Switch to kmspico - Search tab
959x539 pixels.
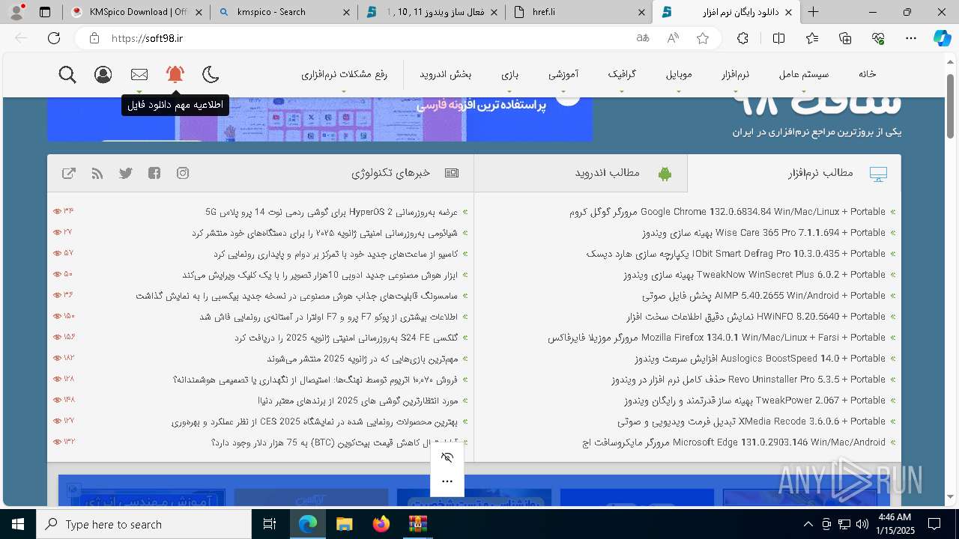pos(283,12)
